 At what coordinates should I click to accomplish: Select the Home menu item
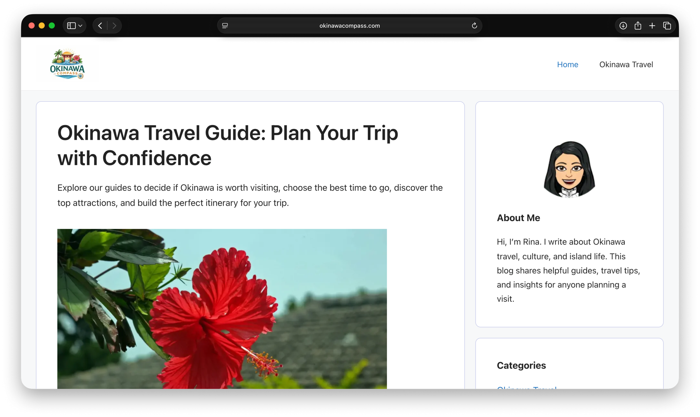[567, 64]
